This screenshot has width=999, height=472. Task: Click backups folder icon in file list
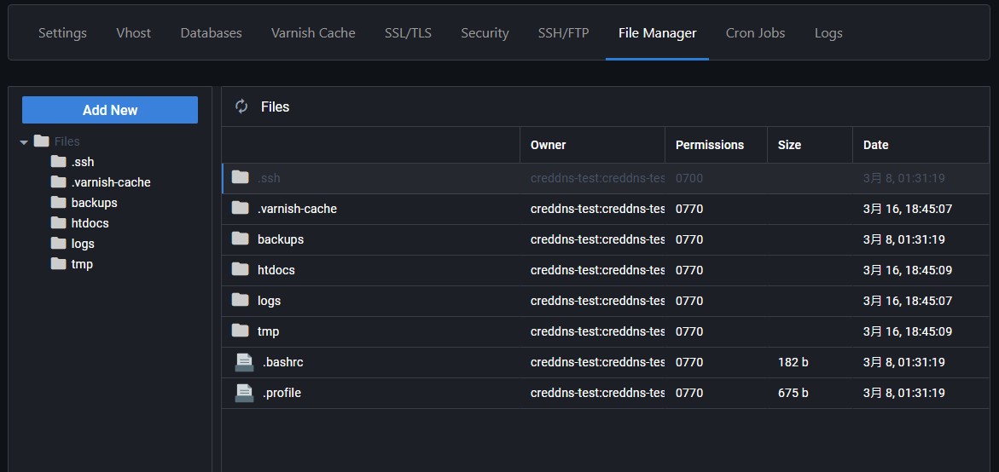241,239
